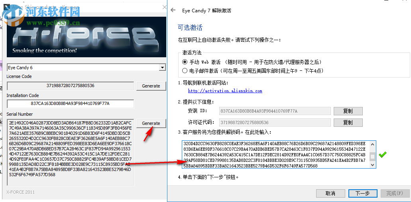Click the green checkmark next to unlock code box

(382, 154)
